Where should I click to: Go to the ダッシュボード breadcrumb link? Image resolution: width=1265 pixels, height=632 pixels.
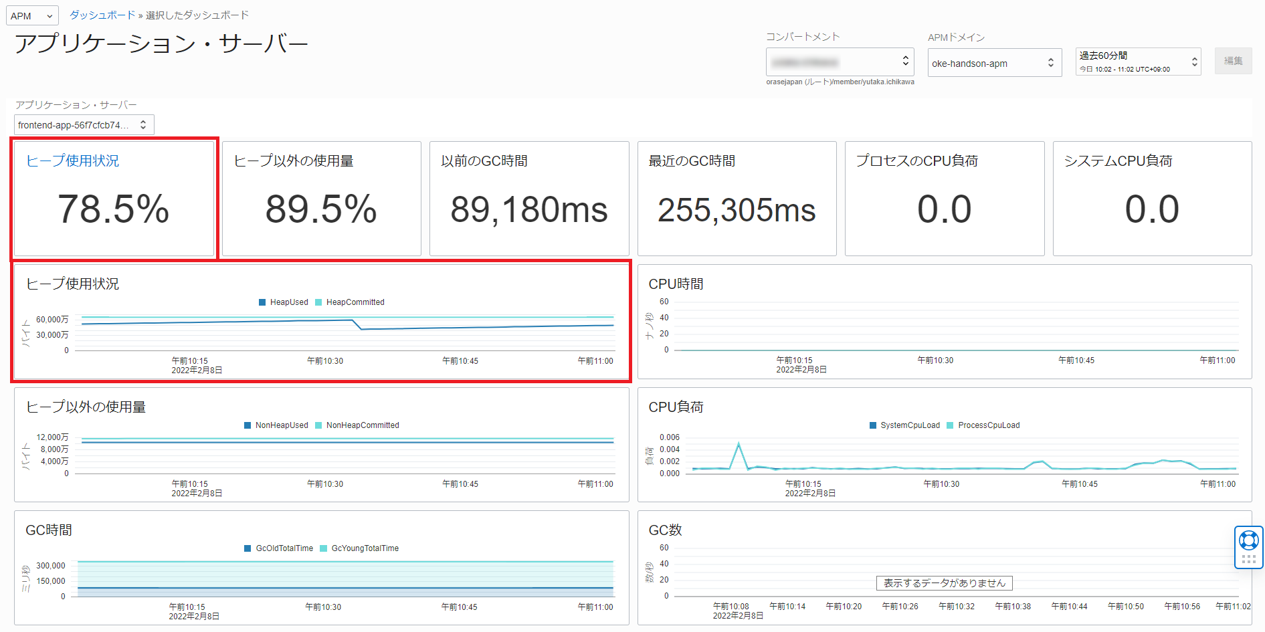[102, 15]
